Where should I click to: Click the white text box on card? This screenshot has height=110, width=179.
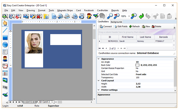tap(66, 40)
